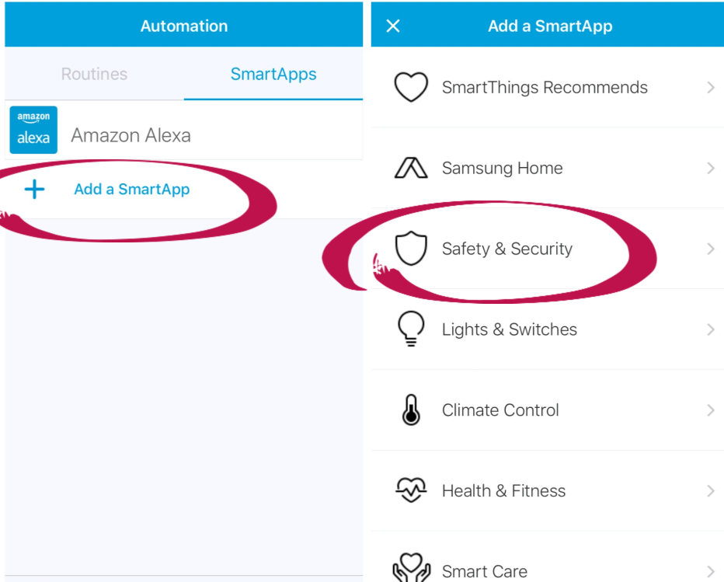
Task: Close the Add a SmartApp screen
Action: 393,26
